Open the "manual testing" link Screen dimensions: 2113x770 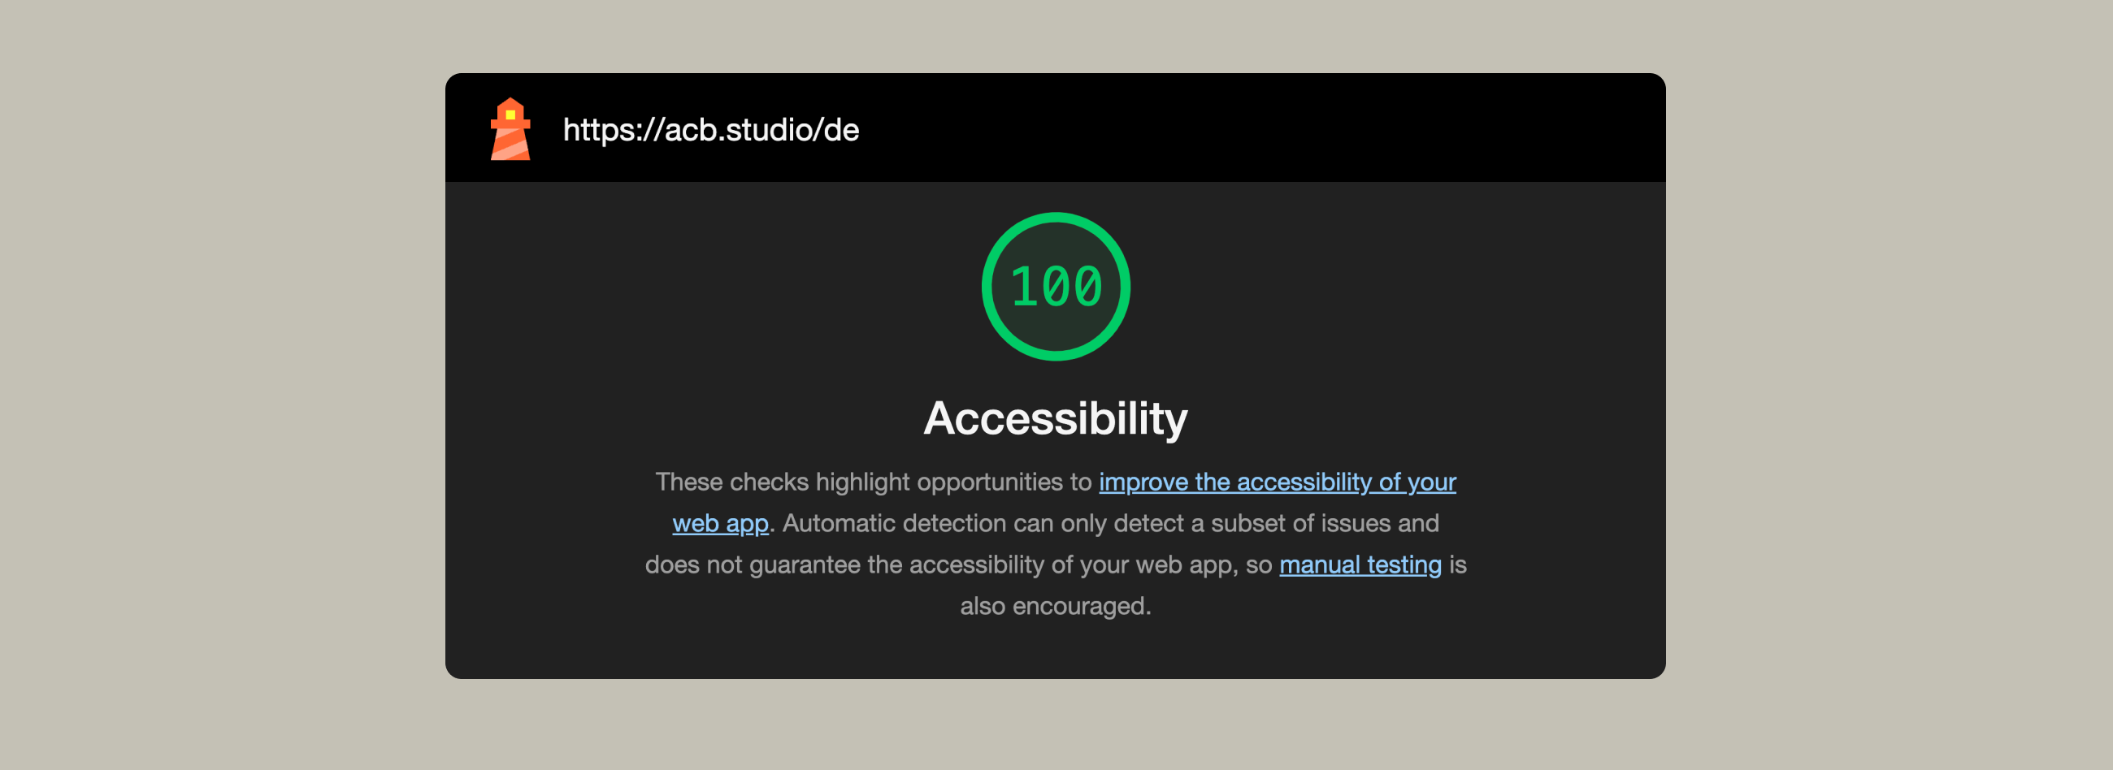click(1359, 565)
